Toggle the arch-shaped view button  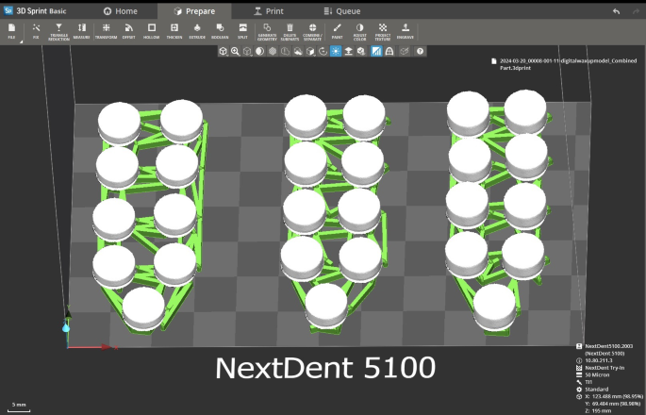coord(389,52)
